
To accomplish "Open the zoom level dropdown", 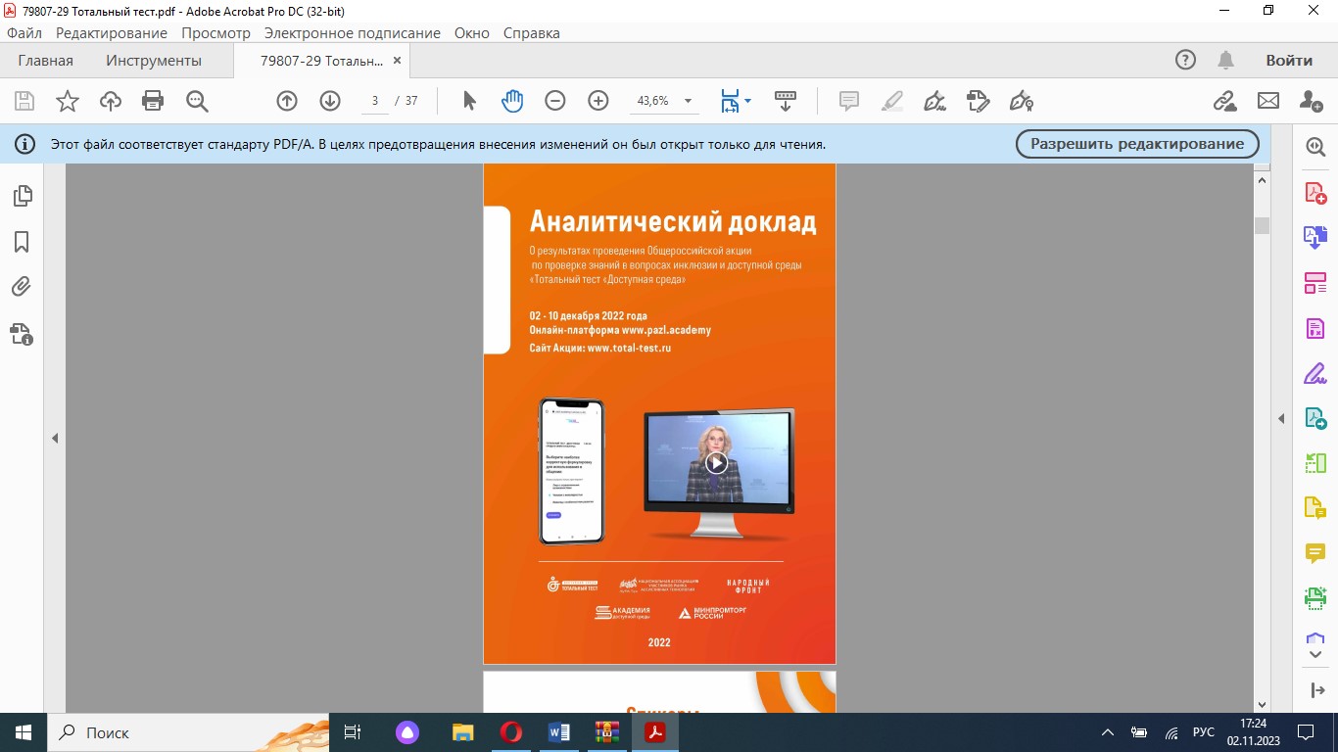I will pos(688,101).
